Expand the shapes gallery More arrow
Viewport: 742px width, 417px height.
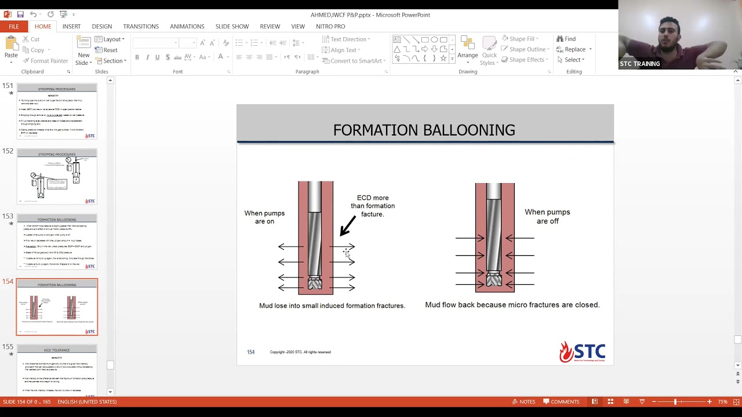(x=453, y=59)
